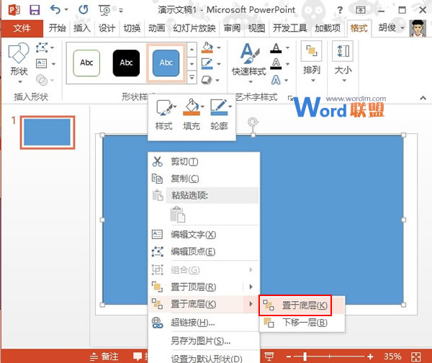The width and height of the screenshot is (432, 363).
Task: Open the 开发工具 ribbon tab
Action: (290, 28)
